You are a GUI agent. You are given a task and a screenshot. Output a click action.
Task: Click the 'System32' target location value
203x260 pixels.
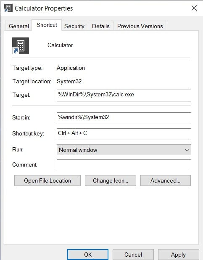coord(69,82)
